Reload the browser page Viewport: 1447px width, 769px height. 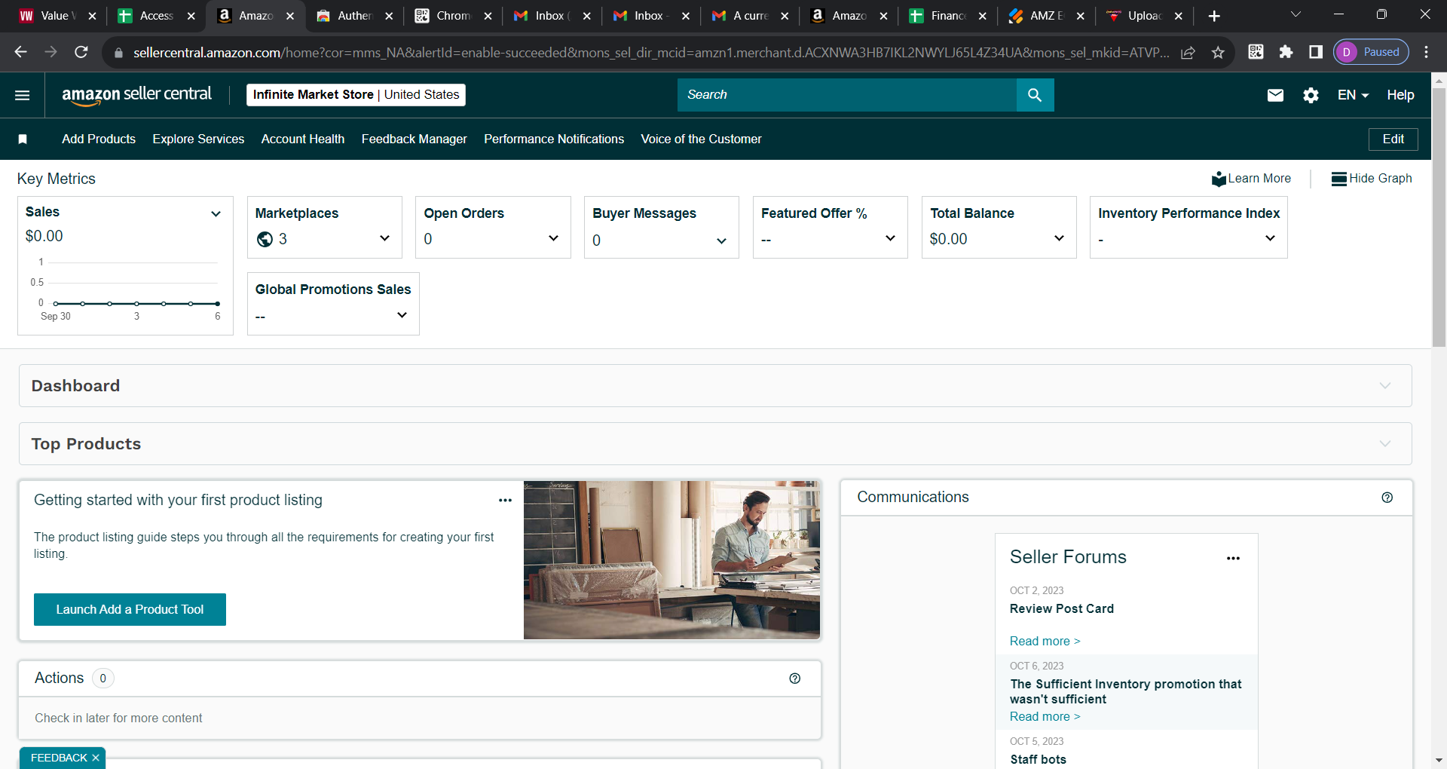pos(81,52)
